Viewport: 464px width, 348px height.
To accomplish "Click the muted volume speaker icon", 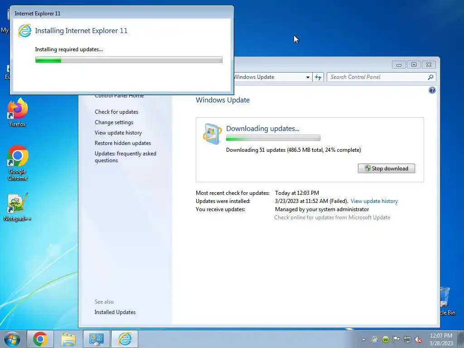I will (418, 339).
